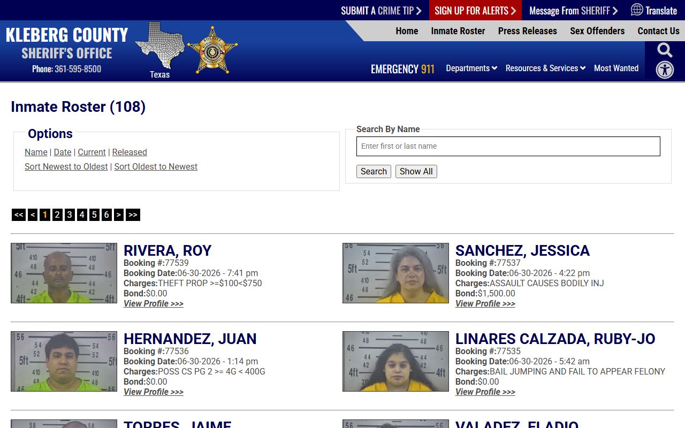The height and width of the screenshot is (428, 685).
Task: Open Hernandez, Juan mugshot thumbnail
Action: [64, 361]
